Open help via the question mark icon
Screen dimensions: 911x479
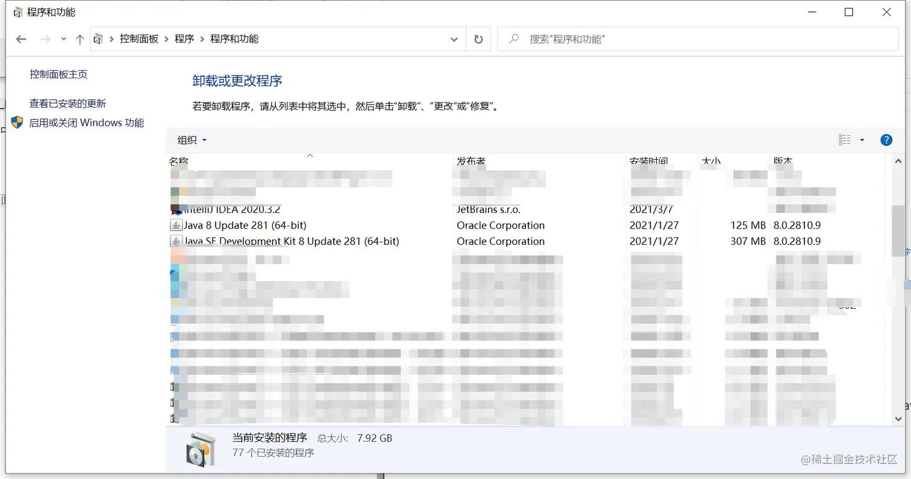(886, 140)
